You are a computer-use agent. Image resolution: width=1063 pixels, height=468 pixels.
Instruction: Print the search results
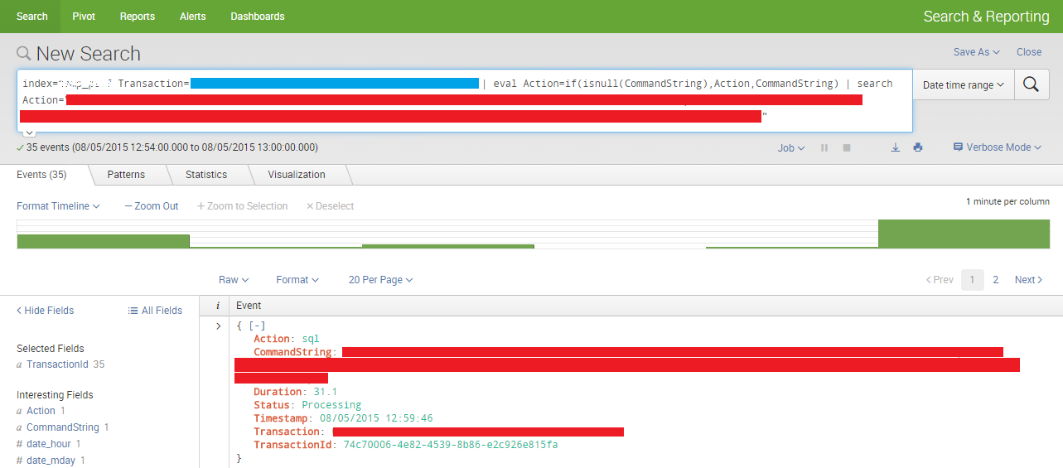tap(918, 147)
